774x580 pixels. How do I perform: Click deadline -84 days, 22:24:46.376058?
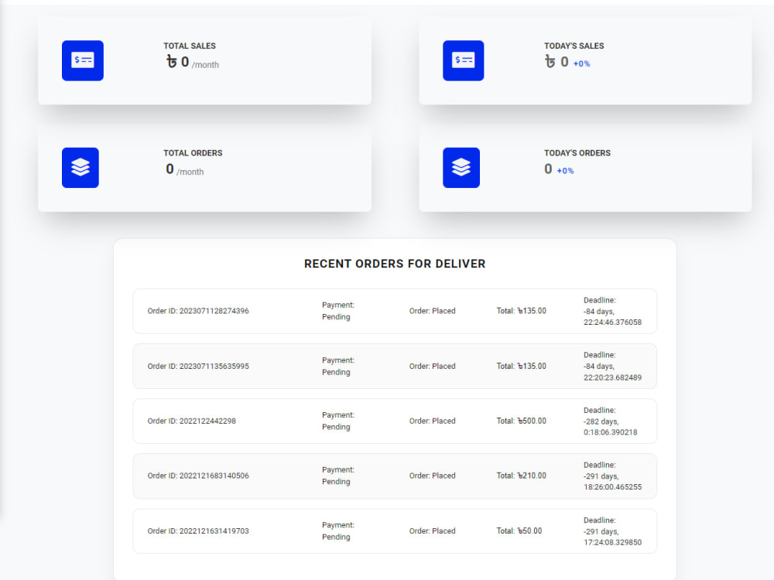pyautogui.click(x=612, y=311)
